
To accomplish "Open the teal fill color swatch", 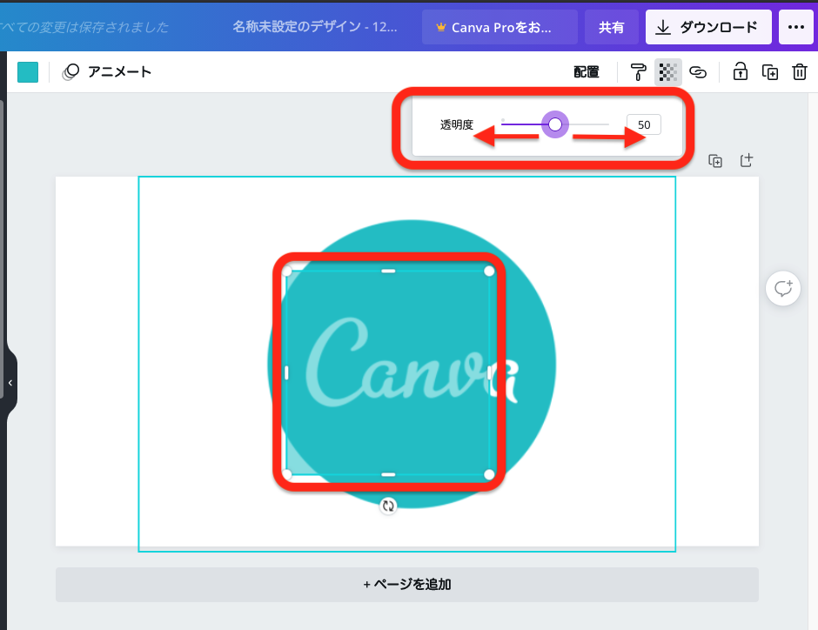I will tap(28, 72).
